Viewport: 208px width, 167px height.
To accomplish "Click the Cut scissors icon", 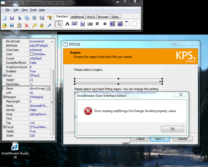I will [x=19, y=18].
